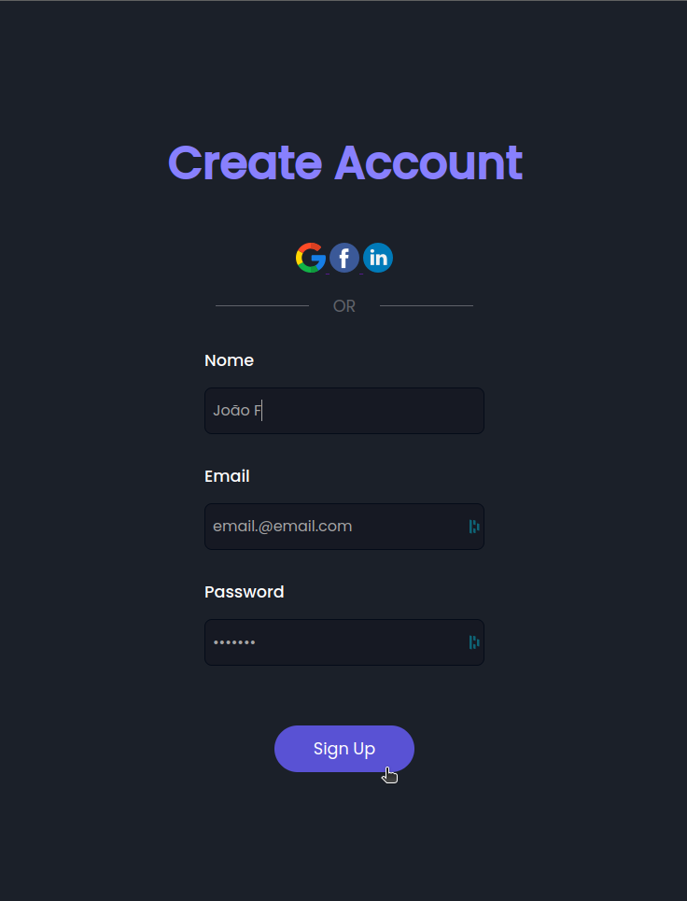Click the 'Email' field label

[x=227, y=476]
